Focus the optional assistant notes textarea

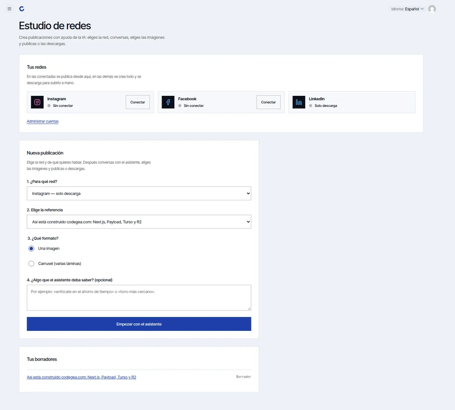pos(139,298)
